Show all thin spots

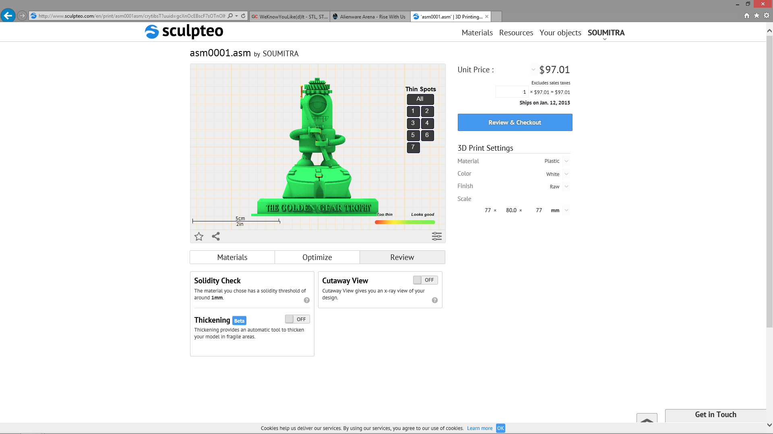click(x=420, y=99)
